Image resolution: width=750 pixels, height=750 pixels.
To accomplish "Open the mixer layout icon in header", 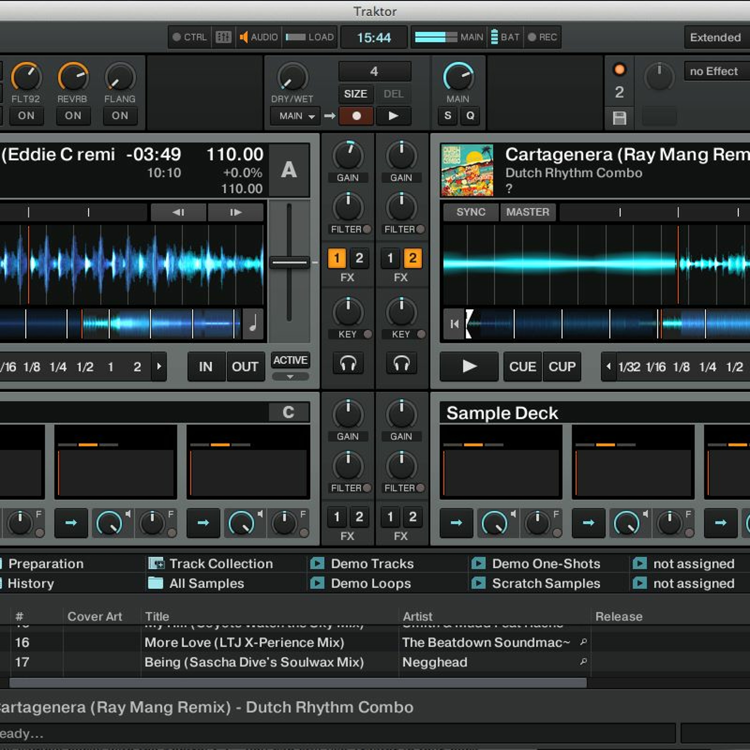I will point(223,37).
